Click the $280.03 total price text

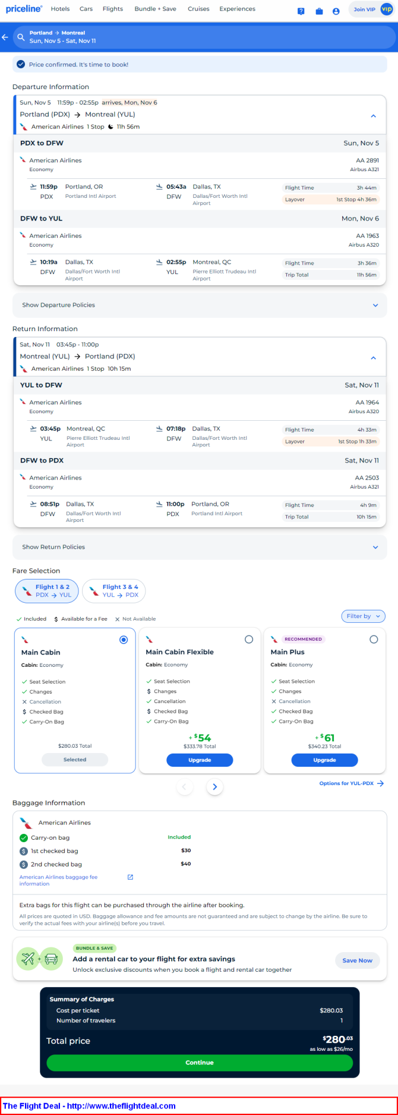point(337,1040)
